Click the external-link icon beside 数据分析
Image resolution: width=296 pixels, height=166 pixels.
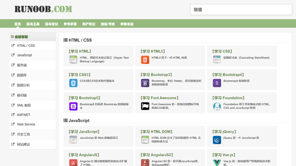point(13,85)
